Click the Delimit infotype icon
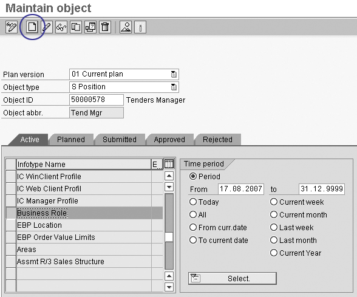357x297 pixels. [90, 27]
